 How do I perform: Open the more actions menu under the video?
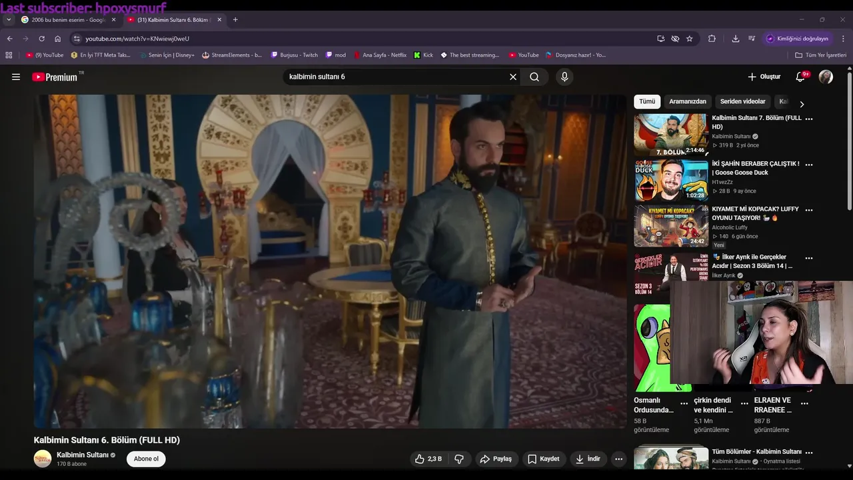pos(618,459)
